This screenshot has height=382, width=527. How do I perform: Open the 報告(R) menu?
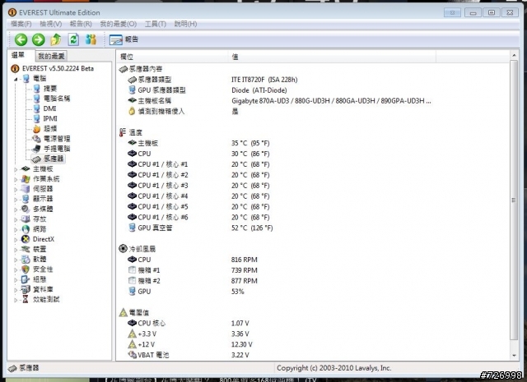81,24
